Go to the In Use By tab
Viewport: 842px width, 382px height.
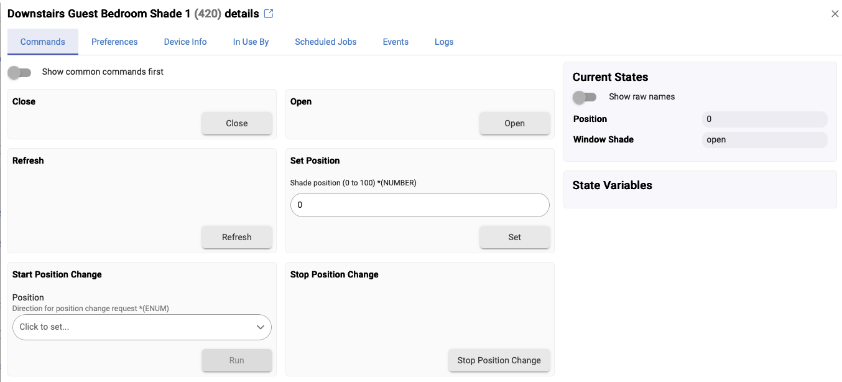point(251,42)
